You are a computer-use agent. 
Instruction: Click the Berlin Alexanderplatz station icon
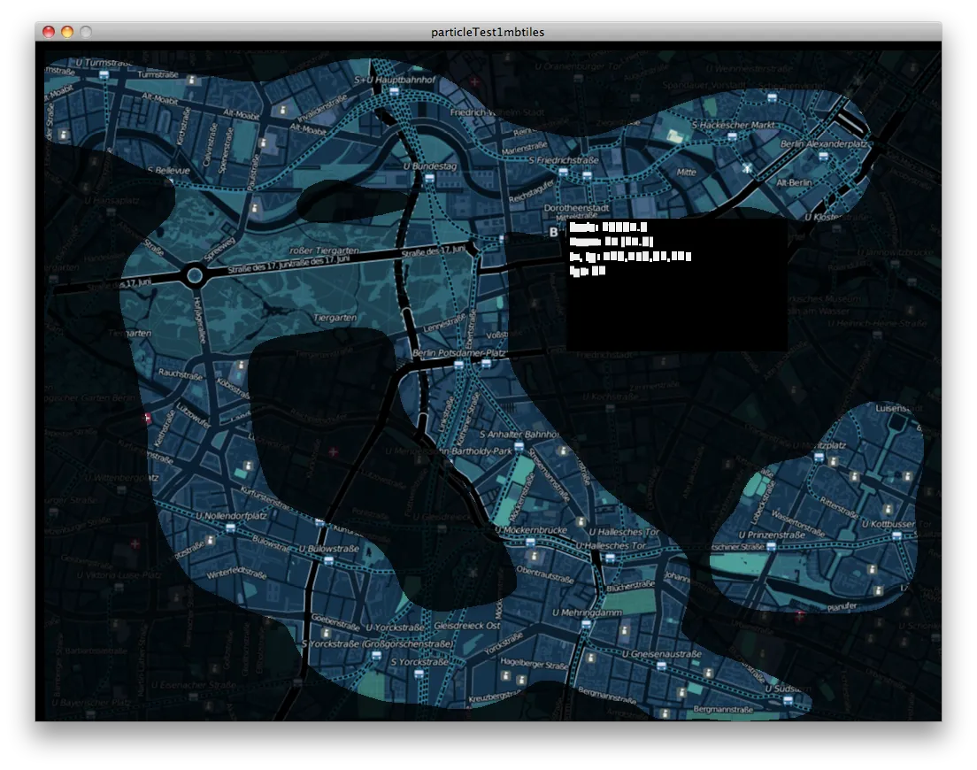click(823, 157)
